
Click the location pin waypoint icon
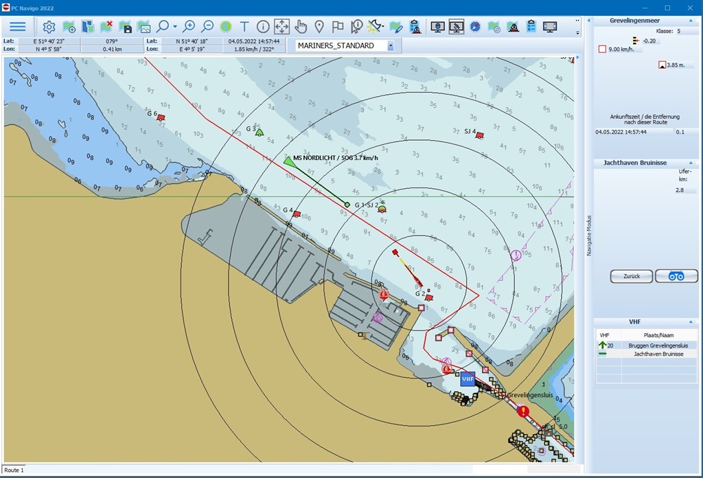click(x=319, y=27)
